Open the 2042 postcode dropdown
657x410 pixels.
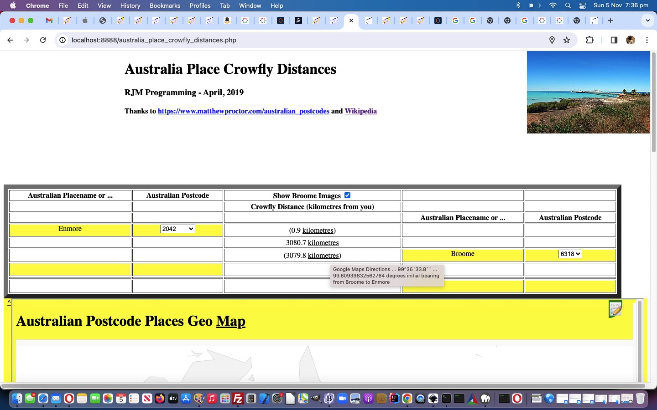[177, 229]
